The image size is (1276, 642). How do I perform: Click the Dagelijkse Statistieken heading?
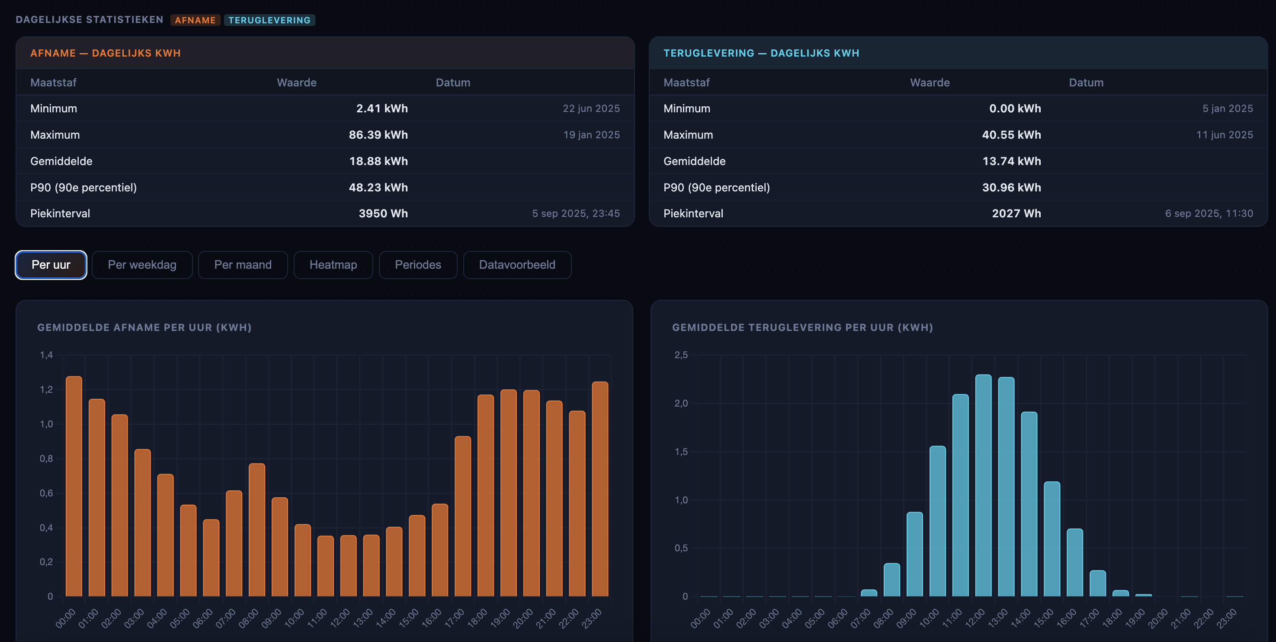coord(90,20)
